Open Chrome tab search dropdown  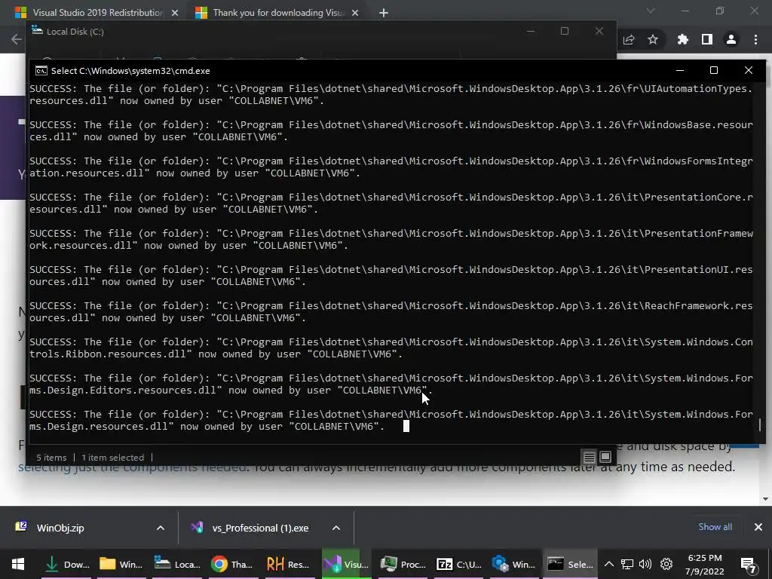tap(651, 11)
